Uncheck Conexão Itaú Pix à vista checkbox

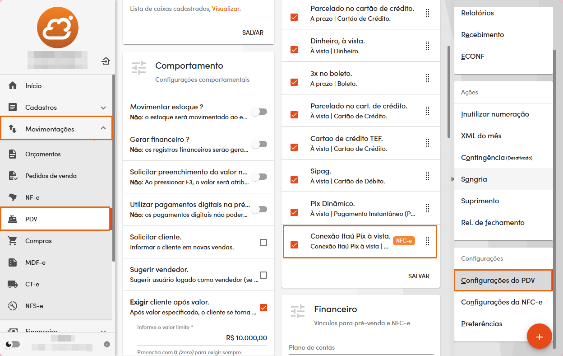click(x=294, y=245)
